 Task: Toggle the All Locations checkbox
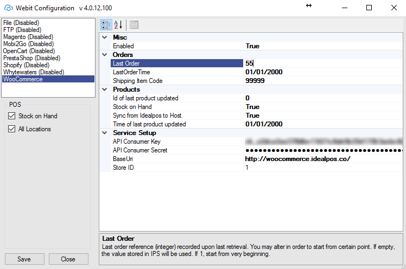pyautogui.click(x=11, y=129)
